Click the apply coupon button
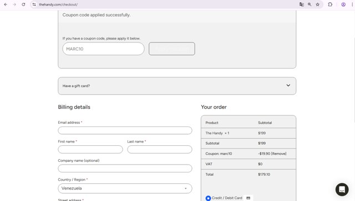Screen dimensions: 355x201 [172, 49]
